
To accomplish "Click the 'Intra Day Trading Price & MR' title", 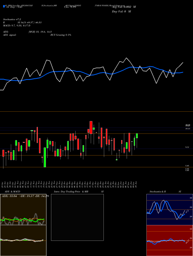I will (x=71, y=192).
